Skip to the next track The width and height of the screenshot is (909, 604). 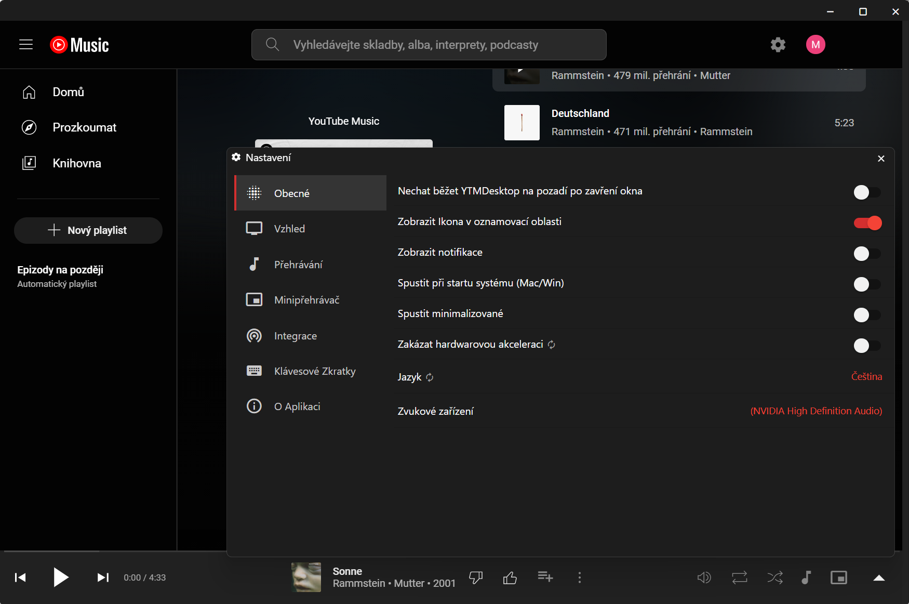tap(103, 577)
